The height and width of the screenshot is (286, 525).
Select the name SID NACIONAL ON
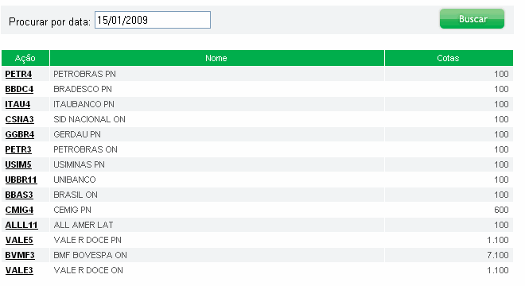click(x=89, y=119)
